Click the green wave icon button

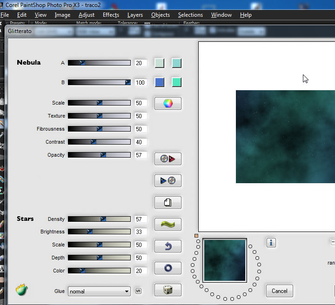tap(168, 224)
